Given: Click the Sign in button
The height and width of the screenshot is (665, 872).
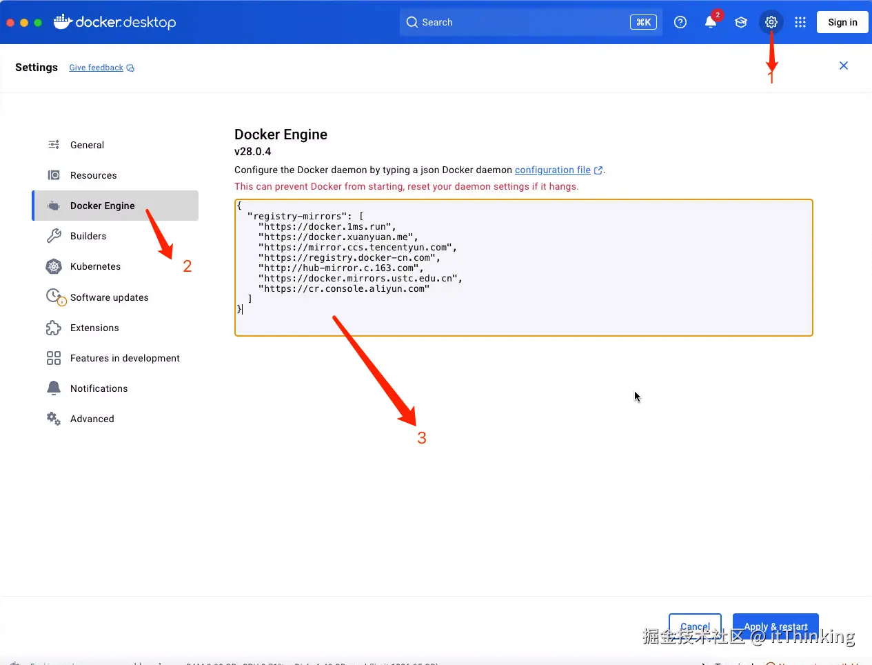Looking at the screenshot, I should coord(842,22).
